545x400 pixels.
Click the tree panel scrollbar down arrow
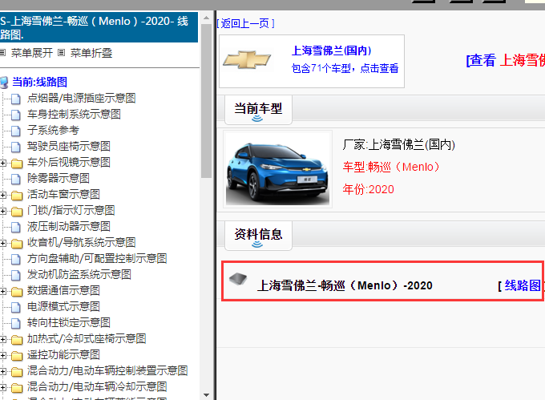[x=206, y=395]
